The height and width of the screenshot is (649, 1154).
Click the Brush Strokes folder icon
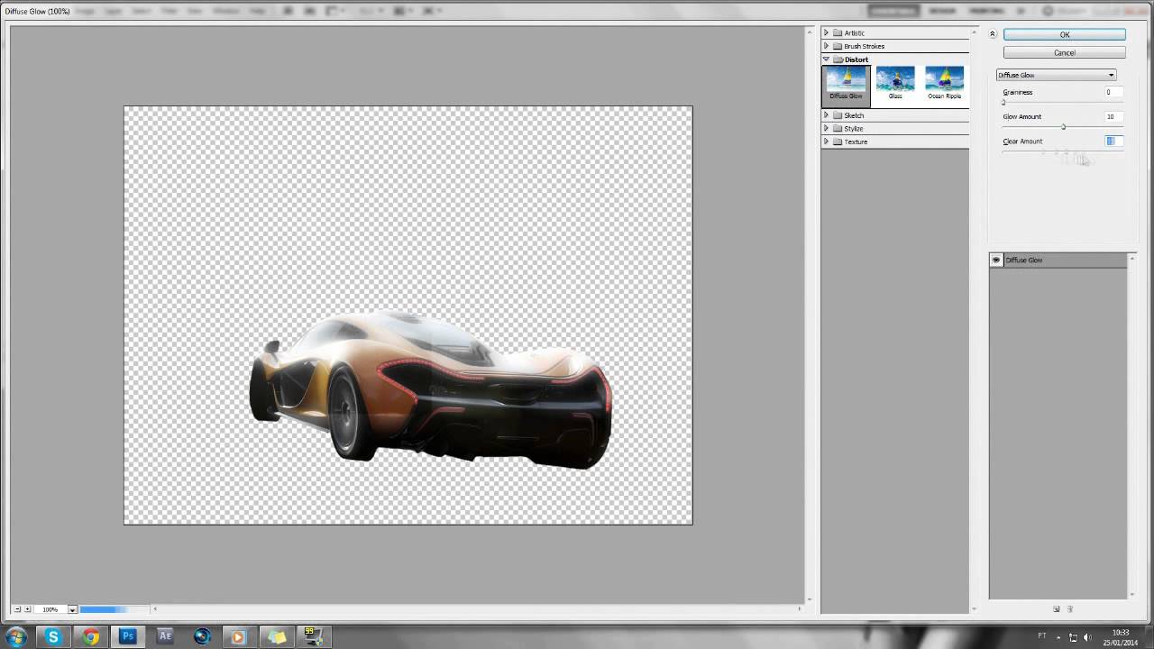pos(838,46)
